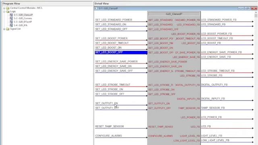Click the Detail View vertical scrollbar thumb
The image size is (258, 145).
tap(256, 16)
